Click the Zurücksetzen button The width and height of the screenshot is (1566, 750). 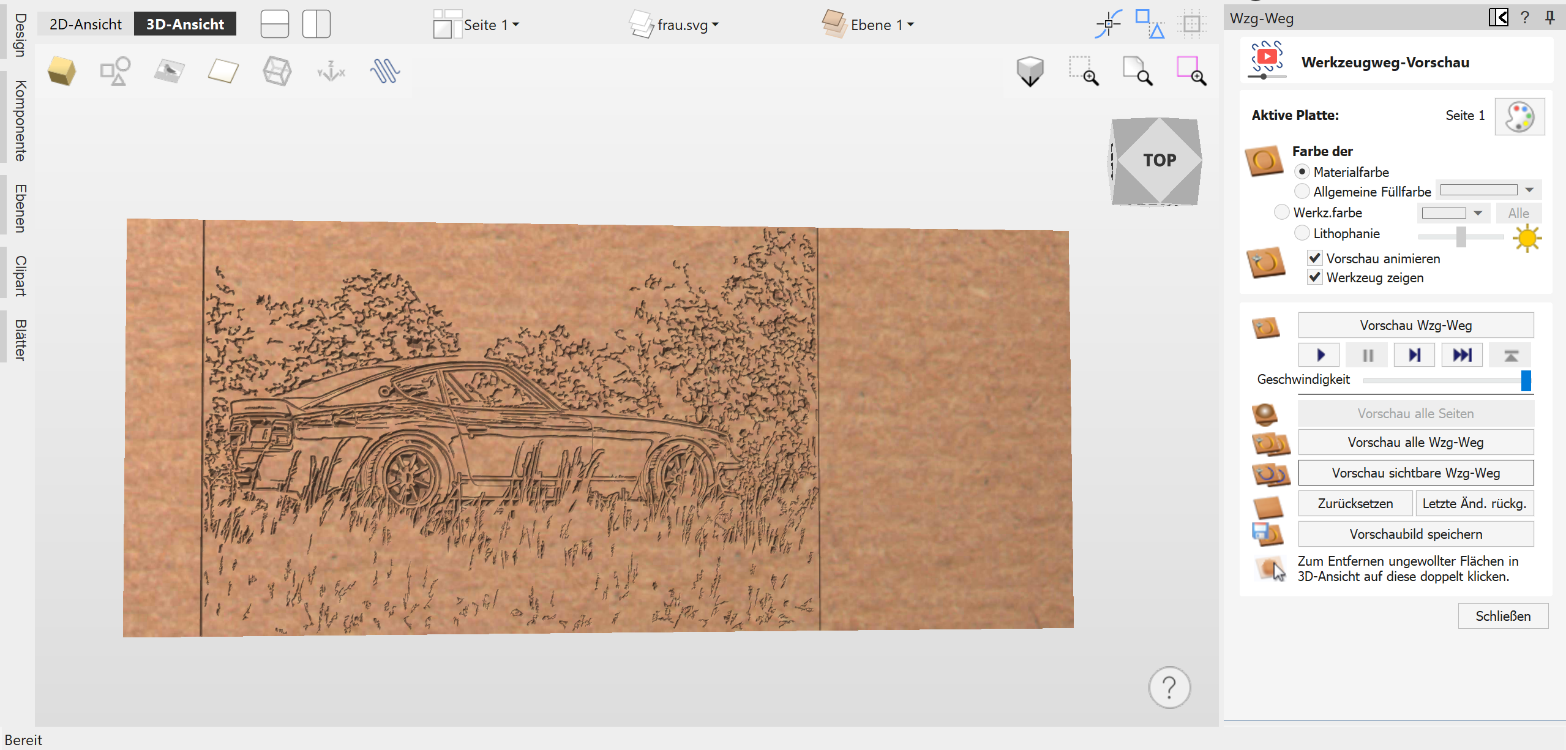pyautogui.click(x=1355, y=503)
